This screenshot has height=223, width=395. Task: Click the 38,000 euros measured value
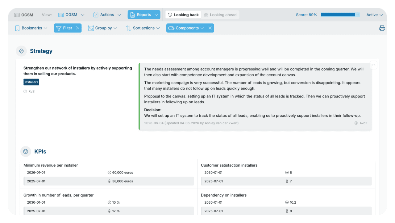pos(123,181)
